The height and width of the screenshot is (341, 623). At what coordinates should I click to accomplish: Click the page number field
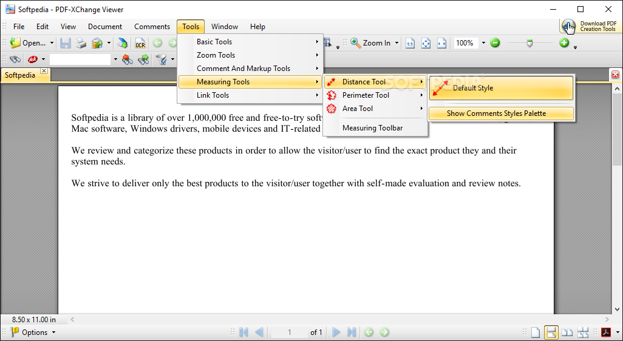coord(289,333)
